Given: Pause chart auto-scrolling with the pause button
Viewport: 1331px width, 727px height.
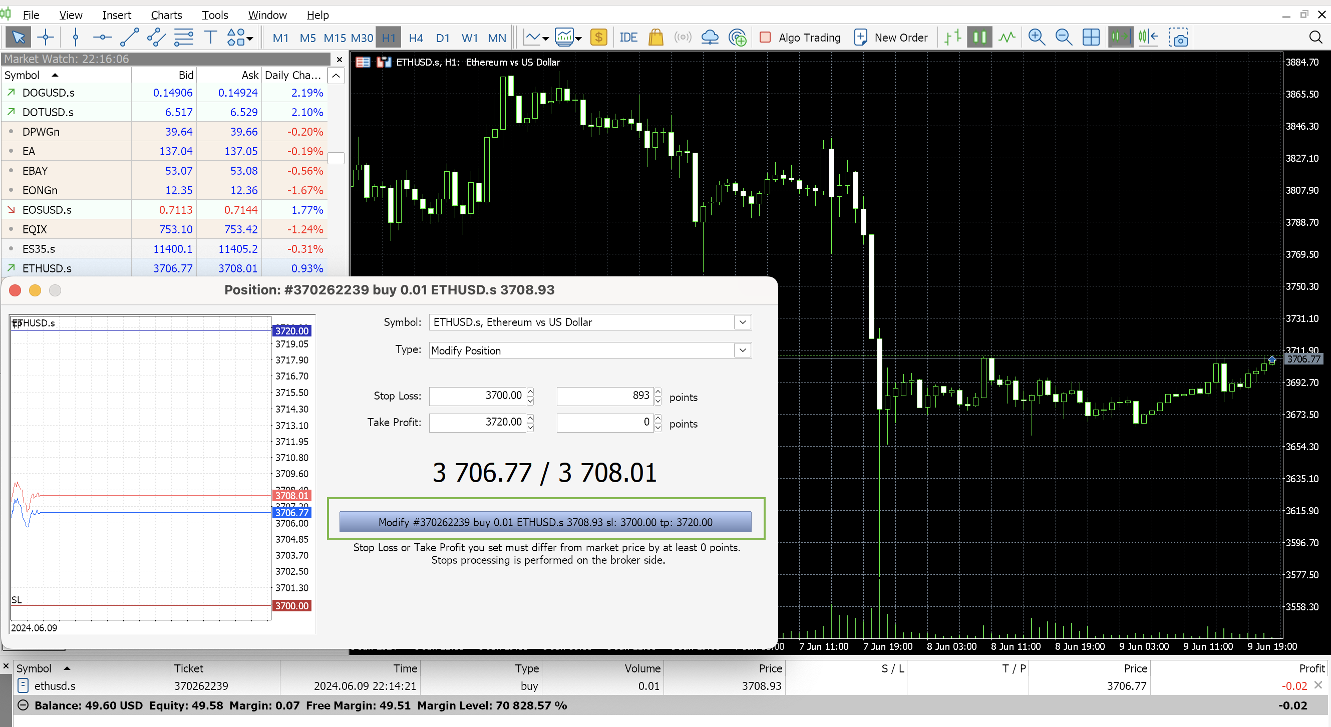Looking at the screenshot, I should pyautogui.click(x=979, y=37).
